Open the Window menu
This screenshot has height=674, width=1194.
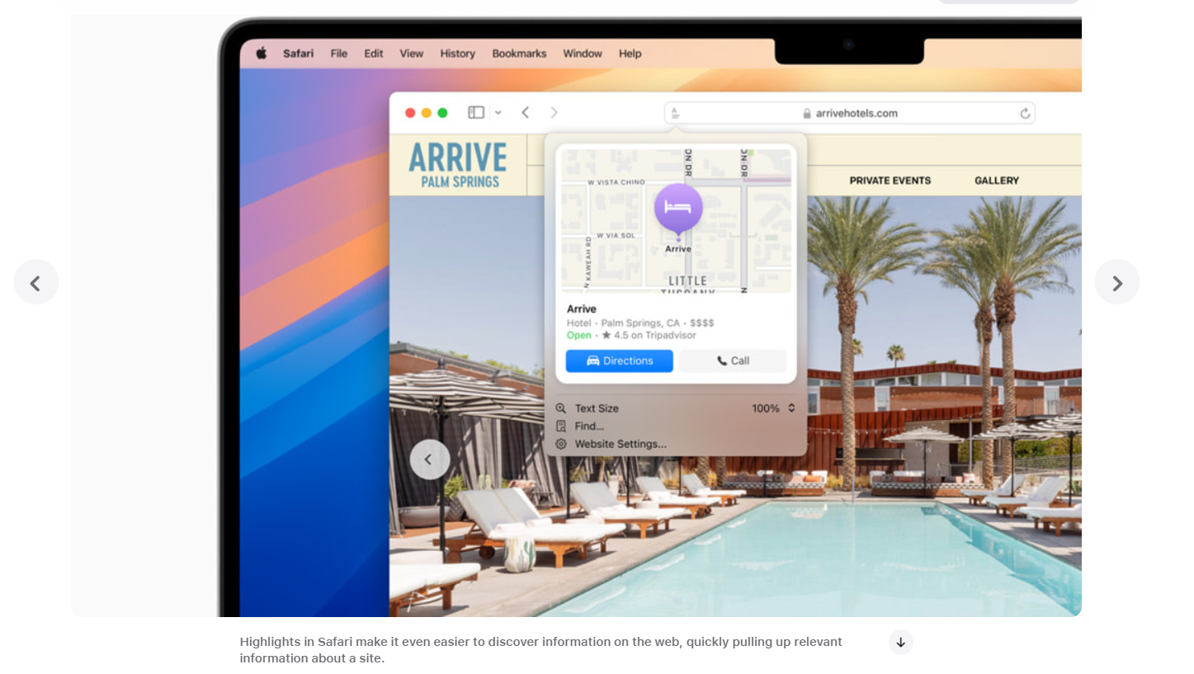[583, 54]
